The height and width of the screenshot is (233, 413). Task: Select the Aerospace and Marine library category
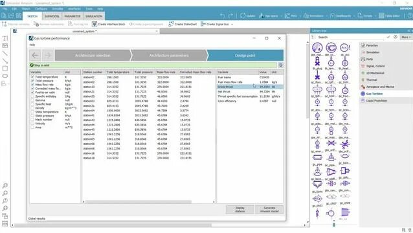coord(380,87)
